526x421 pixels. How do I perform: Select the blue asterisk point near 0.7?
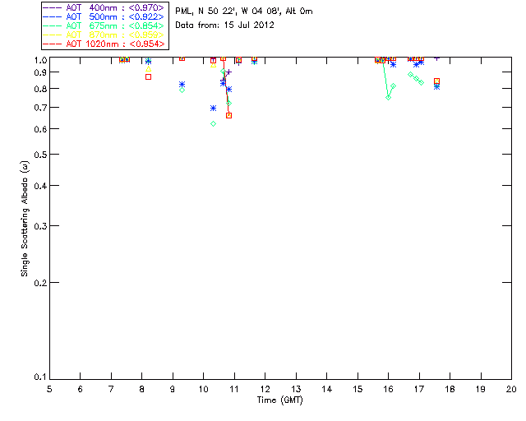213,108
